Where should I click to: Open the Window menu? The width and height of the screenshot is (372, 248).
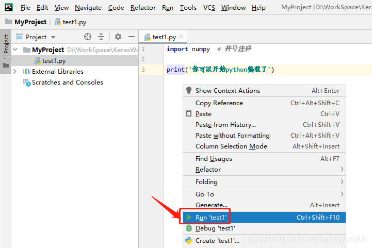(x=233, y=8)
